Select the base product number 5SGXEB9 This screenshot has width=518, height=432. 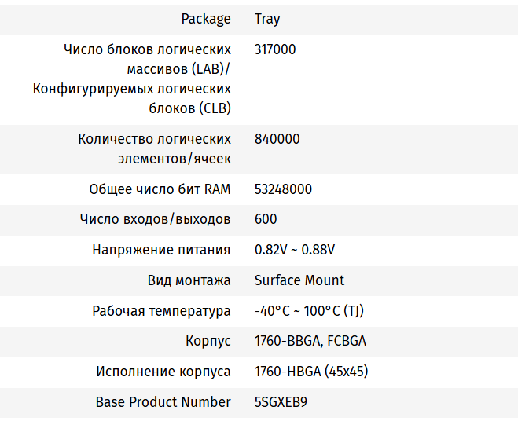point(281,402)
